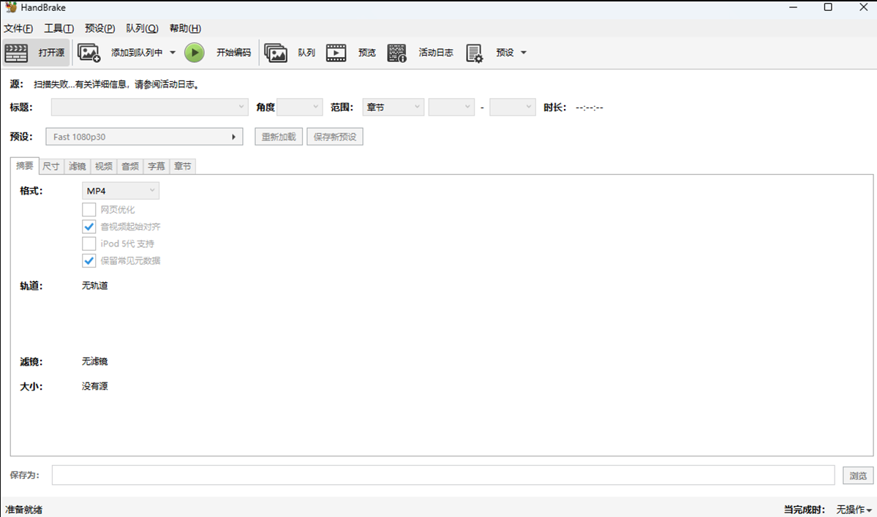Open the Queue stacked-images icon

[276, 53]
